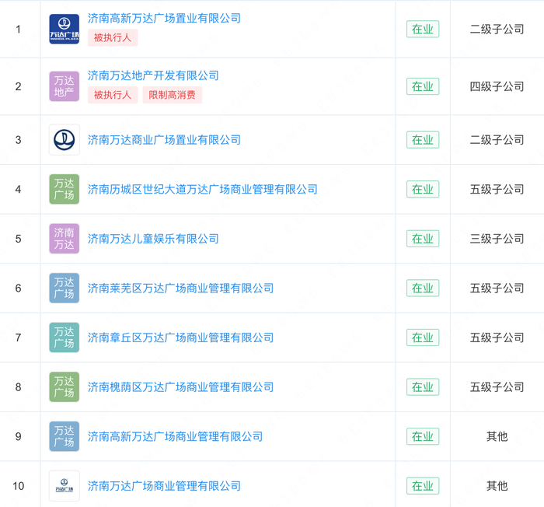Click 在业 status badge in row 3

point(423,140)
